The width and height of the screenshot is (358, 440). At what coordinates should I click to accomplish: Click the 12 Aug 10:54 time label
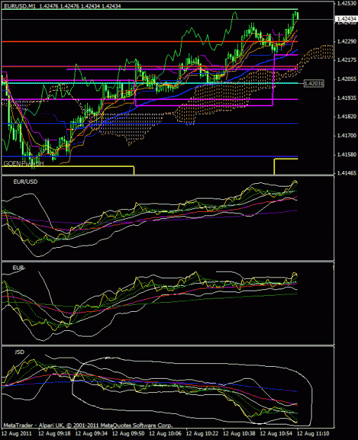point(275,434)
